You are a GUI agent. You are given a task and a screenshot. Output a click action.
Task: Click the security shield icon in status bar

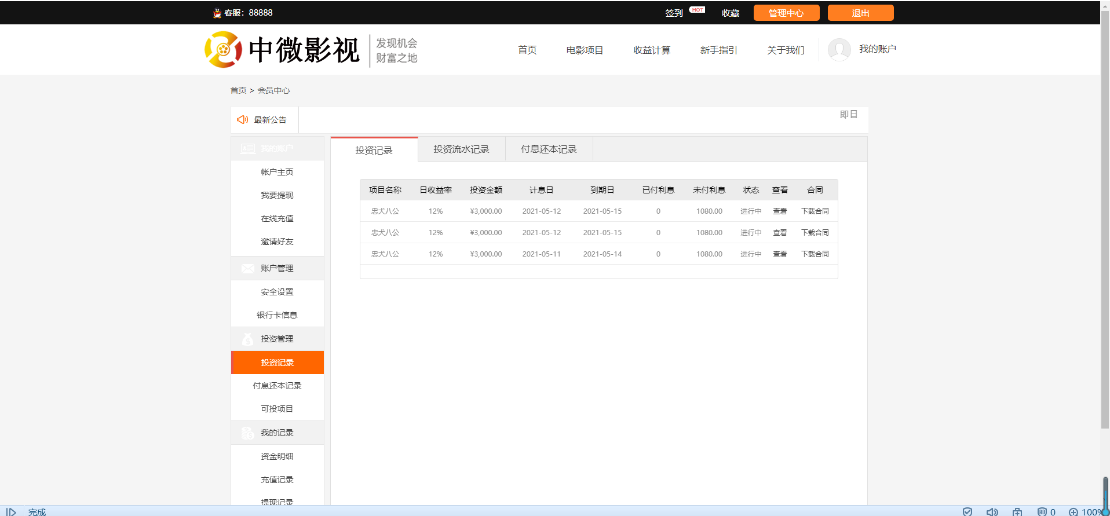(967, 511)
